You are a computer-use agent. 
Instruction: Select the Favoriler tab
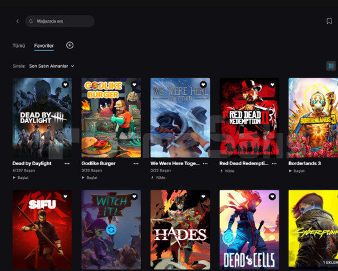coord(44,46)
